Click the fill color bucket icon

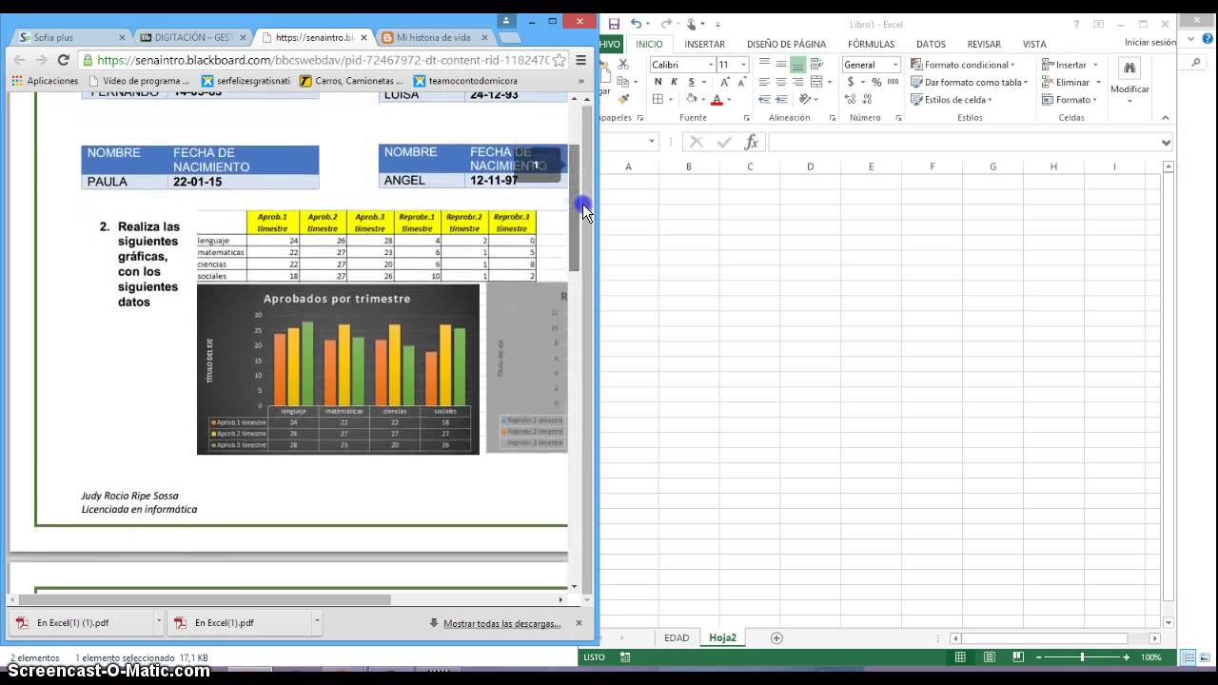coord(692,99)
